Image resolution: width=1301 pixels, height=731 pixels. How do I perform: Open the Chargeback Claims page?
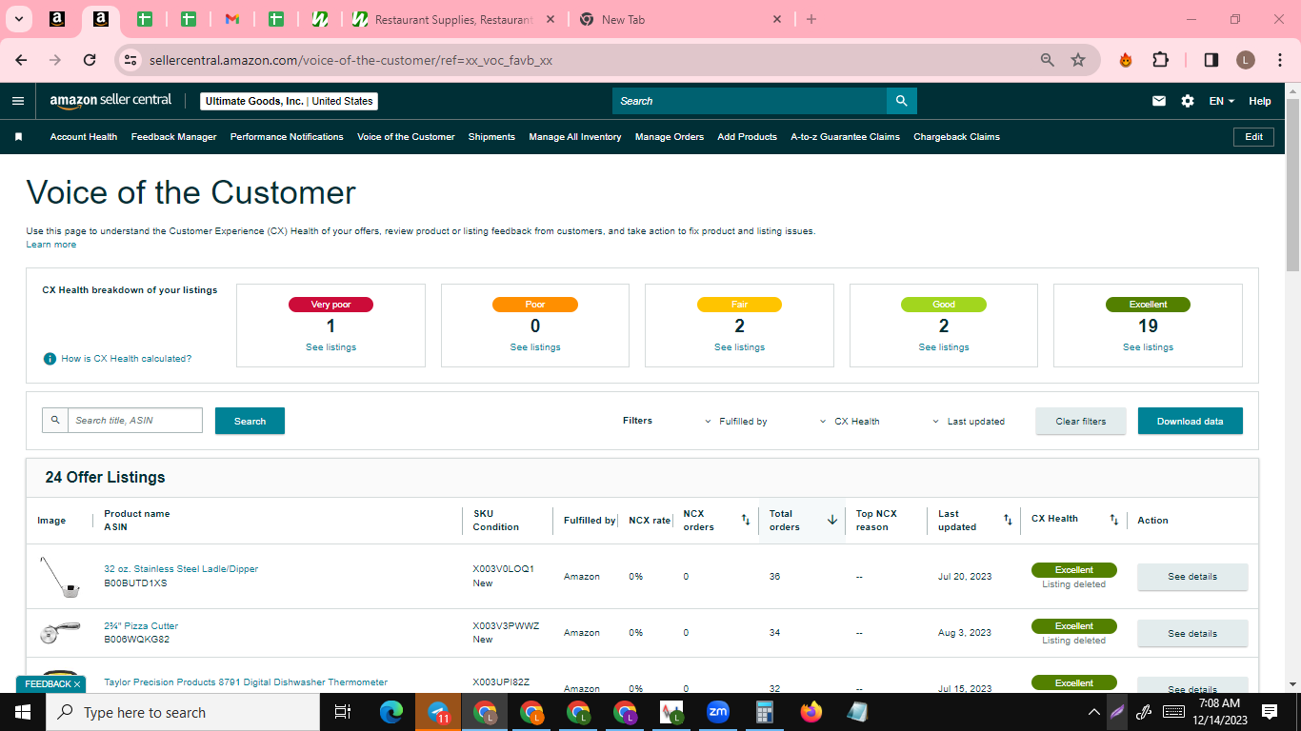click(957, 137)
